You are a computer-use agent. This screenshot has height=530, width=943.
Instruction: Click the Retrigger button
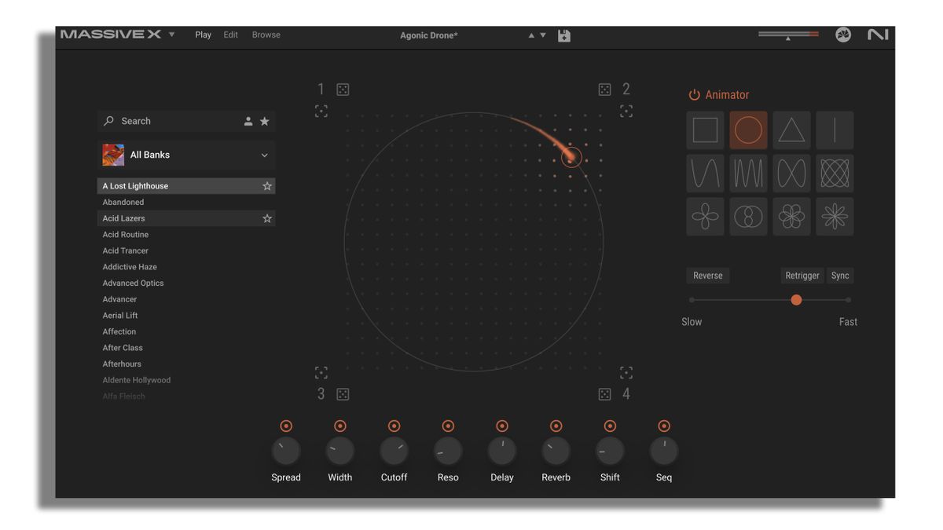coord(802,276)
